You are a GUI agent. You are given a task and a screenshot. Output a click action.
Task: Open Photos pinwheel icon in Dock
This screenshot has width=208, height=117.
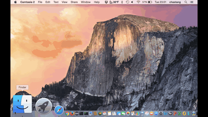coord(128,113)
